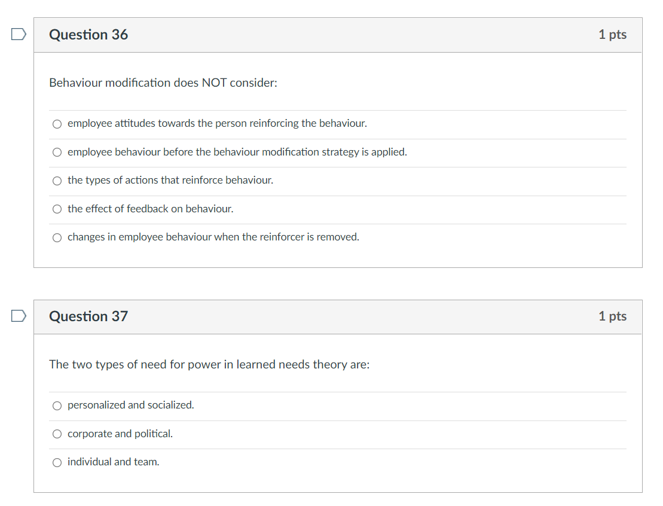This screenshot has width=663, height=506.
Task: Select 'individual and team' for Question 37
Action: (x=57, y=462)
